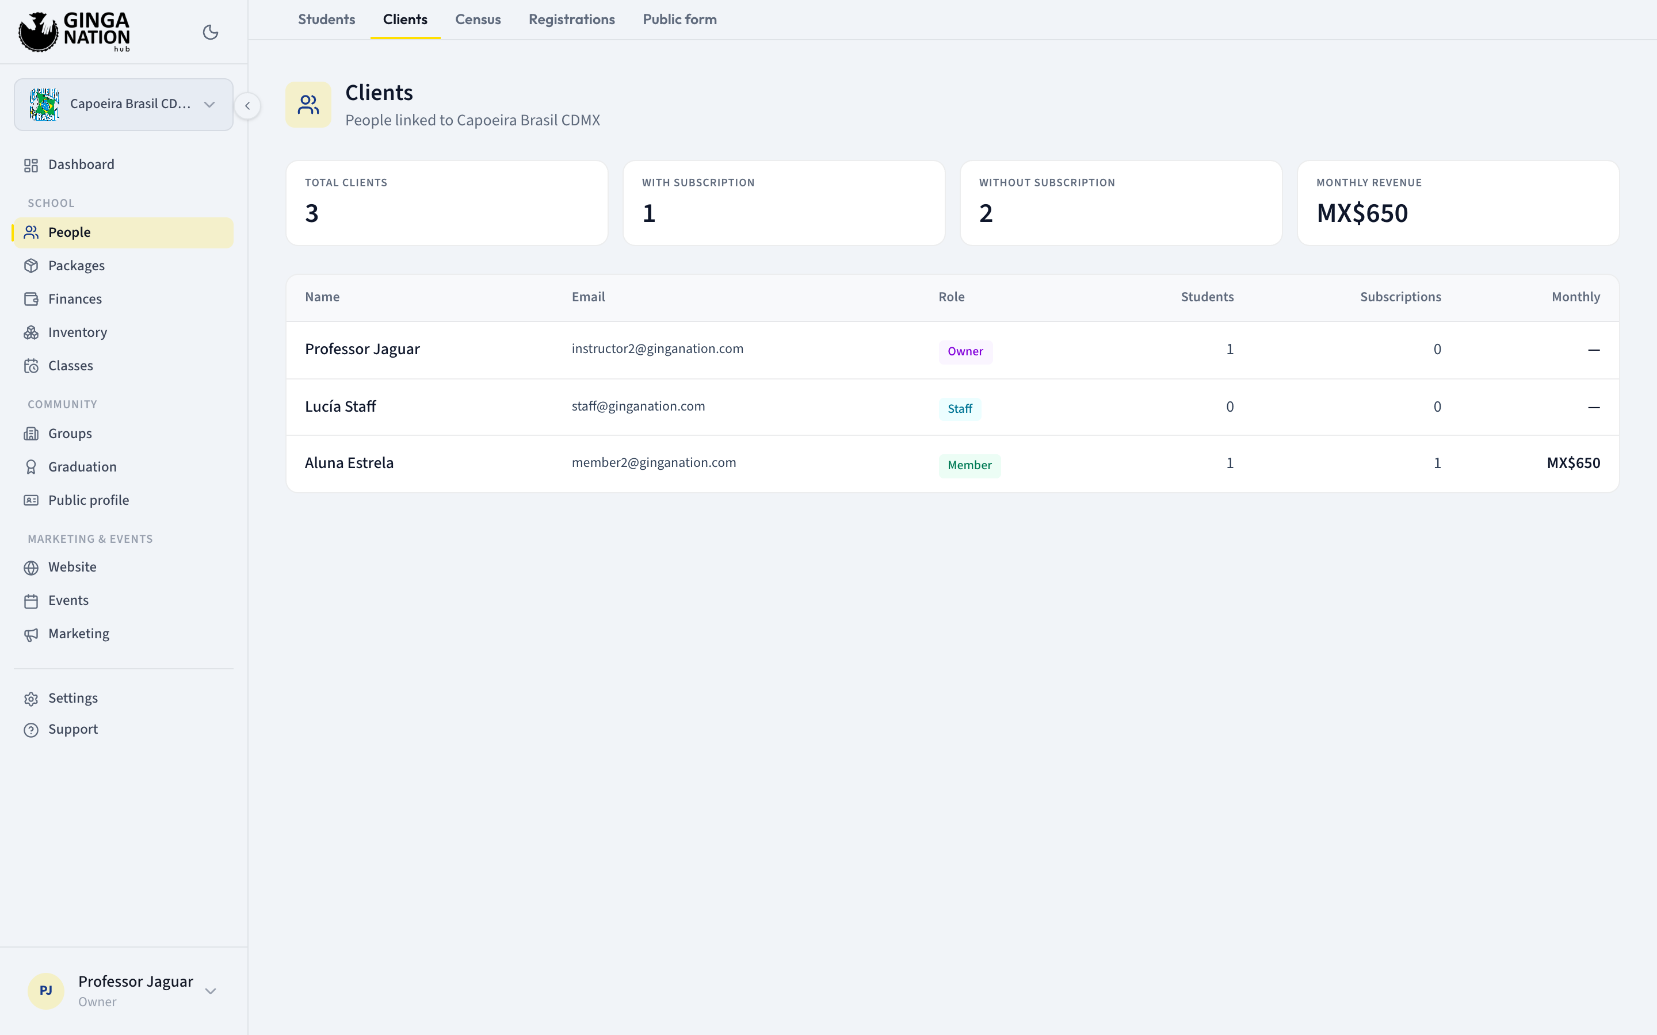Click the Classes calendar-clock icon
The image size is (1657, 1035).
click(31, 366)
